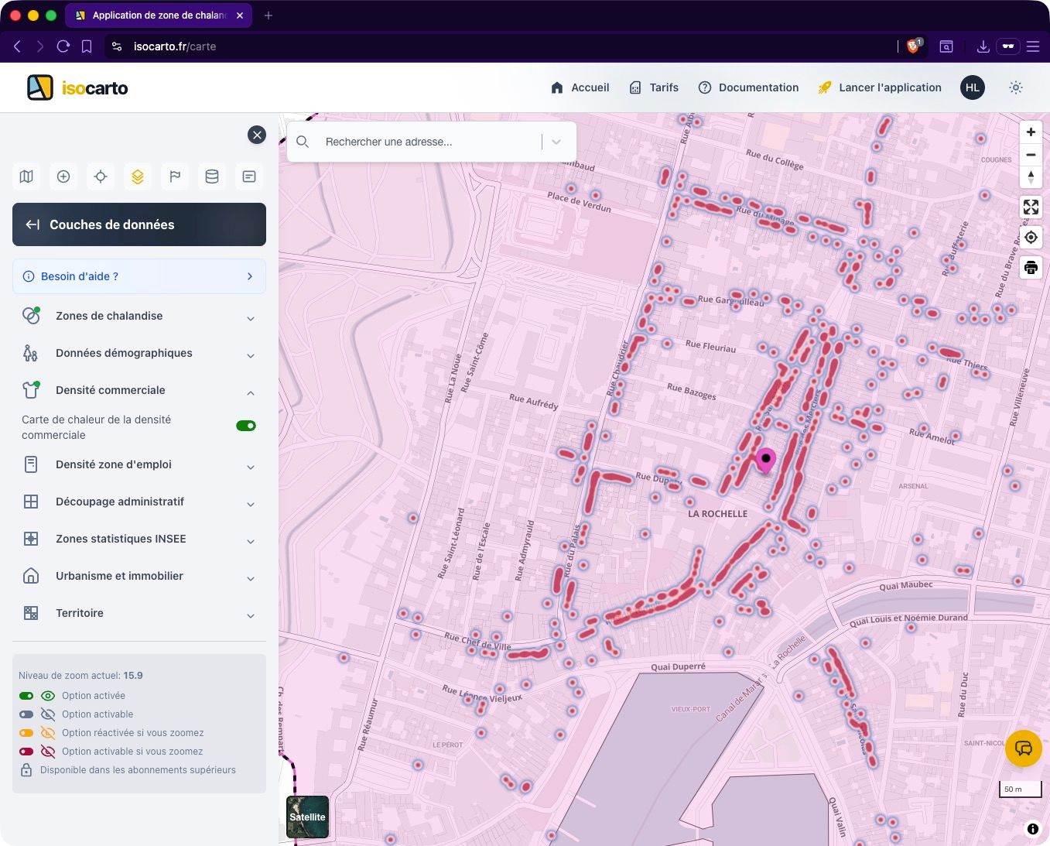
Task: Click the Couches de données back button
Action: click(x=33, y=224)
